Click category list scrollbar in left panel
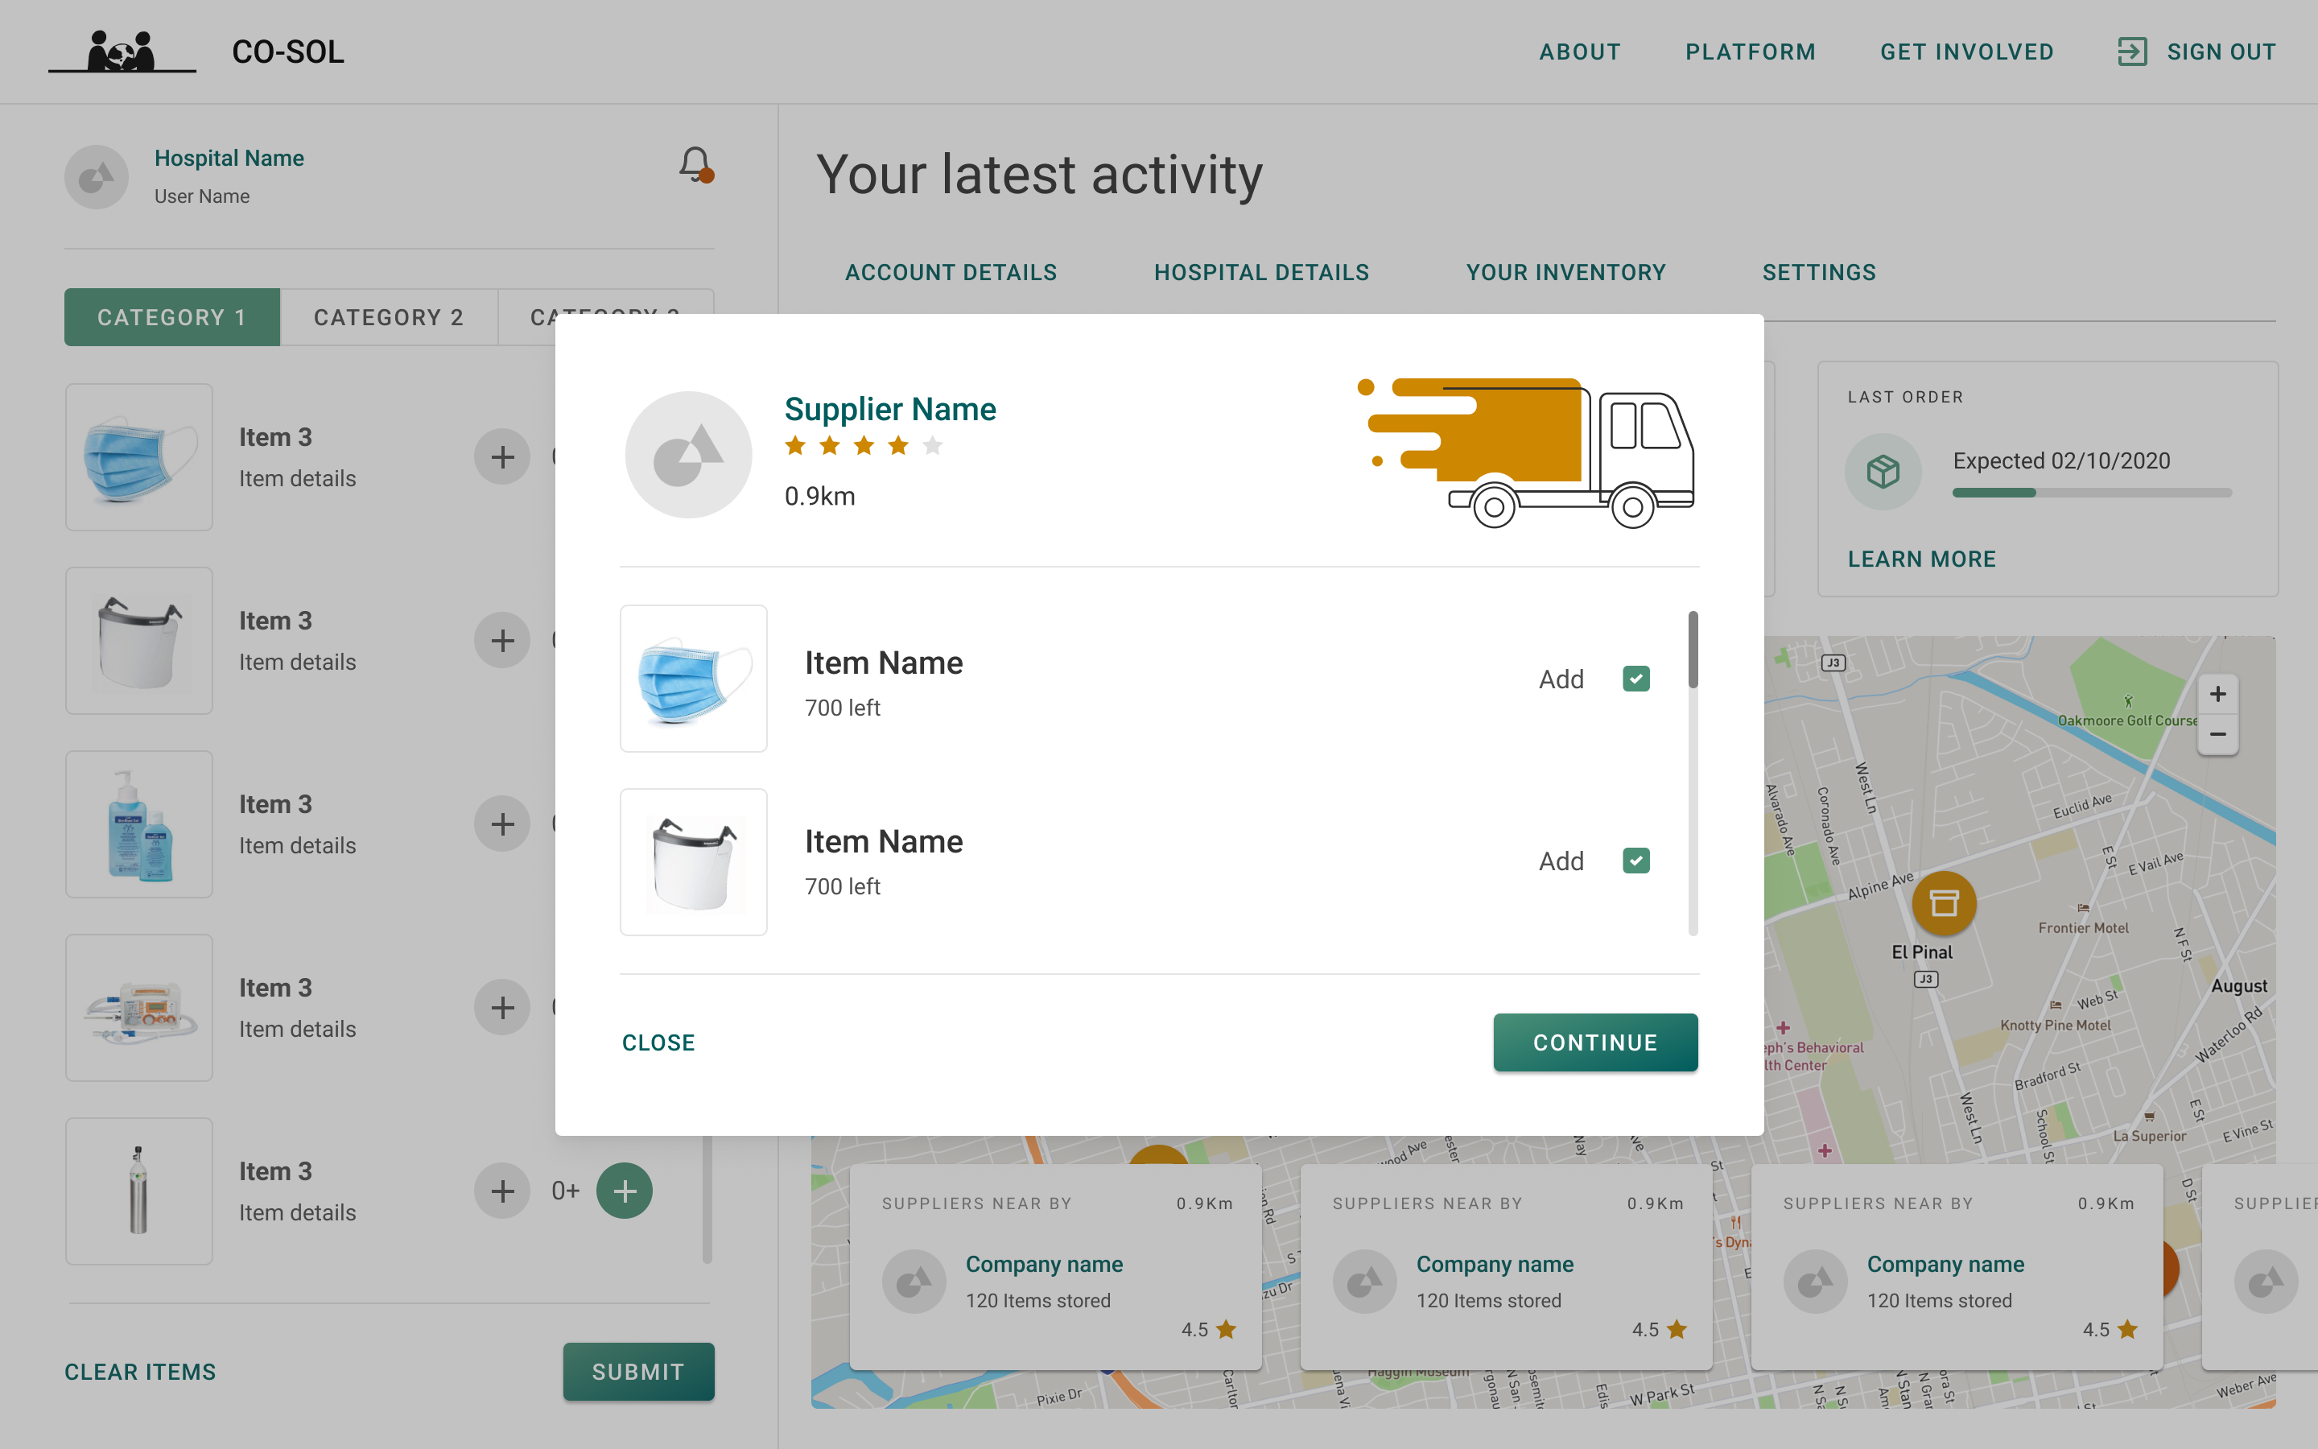This screenshot has width=2318, height=1449. 707,1199
